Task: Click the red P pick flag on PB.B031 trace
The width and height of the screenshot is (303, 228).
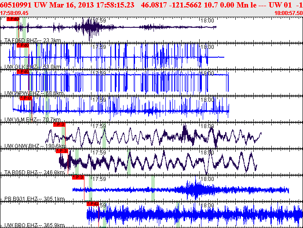Action: coord(78,177)
